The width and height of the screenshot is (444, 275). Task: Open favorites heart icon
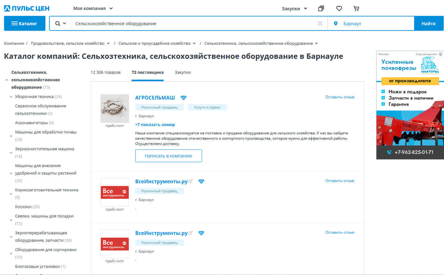point(339,8)
